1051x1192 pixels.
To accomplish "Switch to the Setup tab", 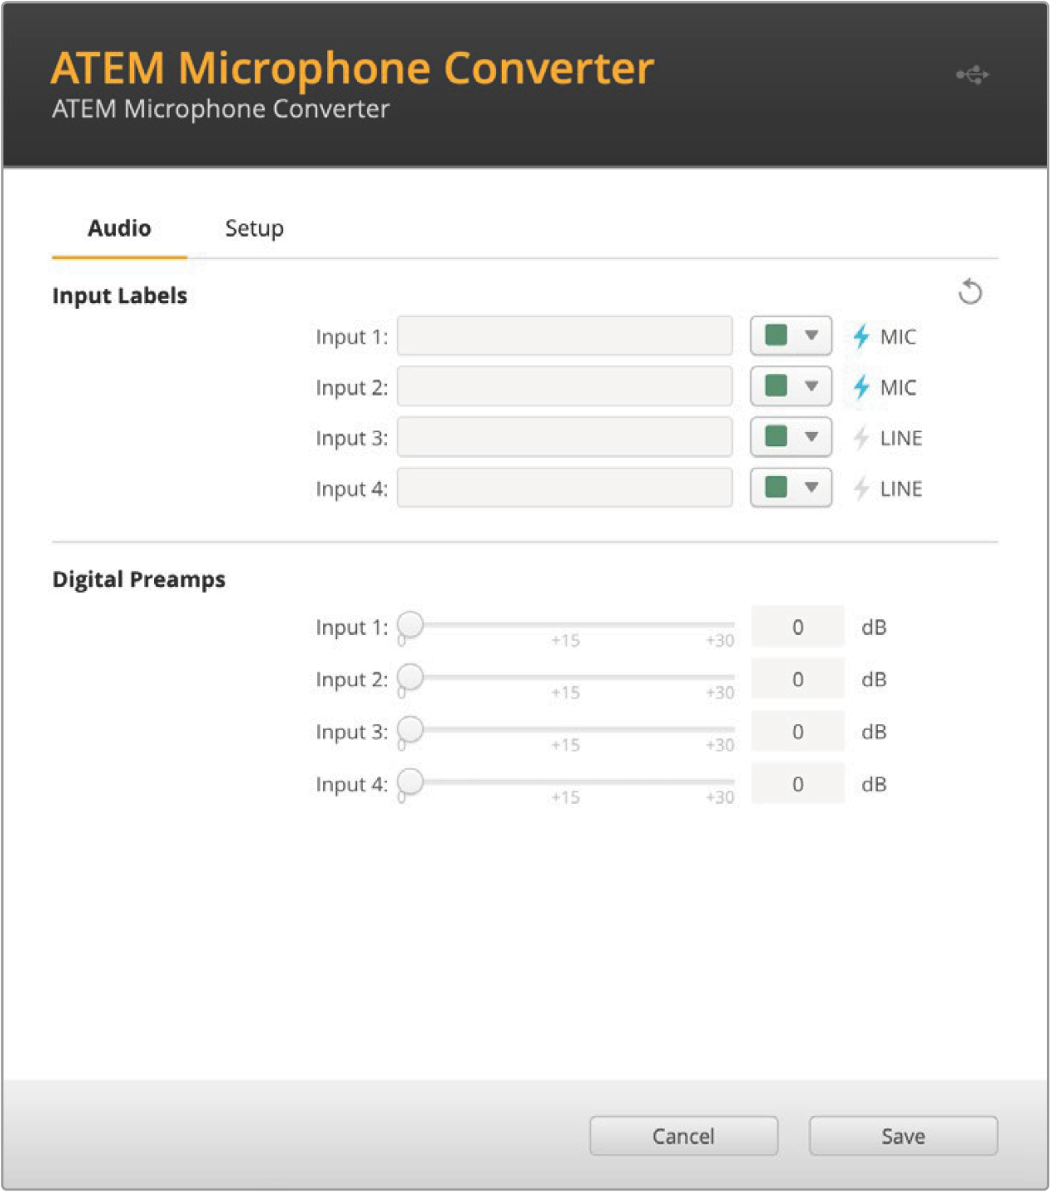I will coord(254,228).
